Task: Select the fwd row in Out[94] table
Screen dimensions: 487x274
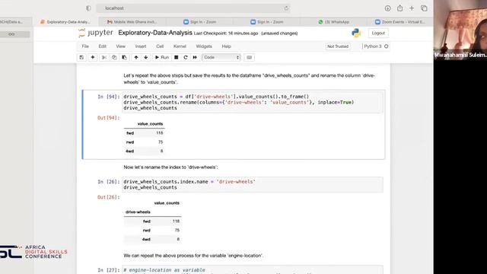Action: coord(144,133)
